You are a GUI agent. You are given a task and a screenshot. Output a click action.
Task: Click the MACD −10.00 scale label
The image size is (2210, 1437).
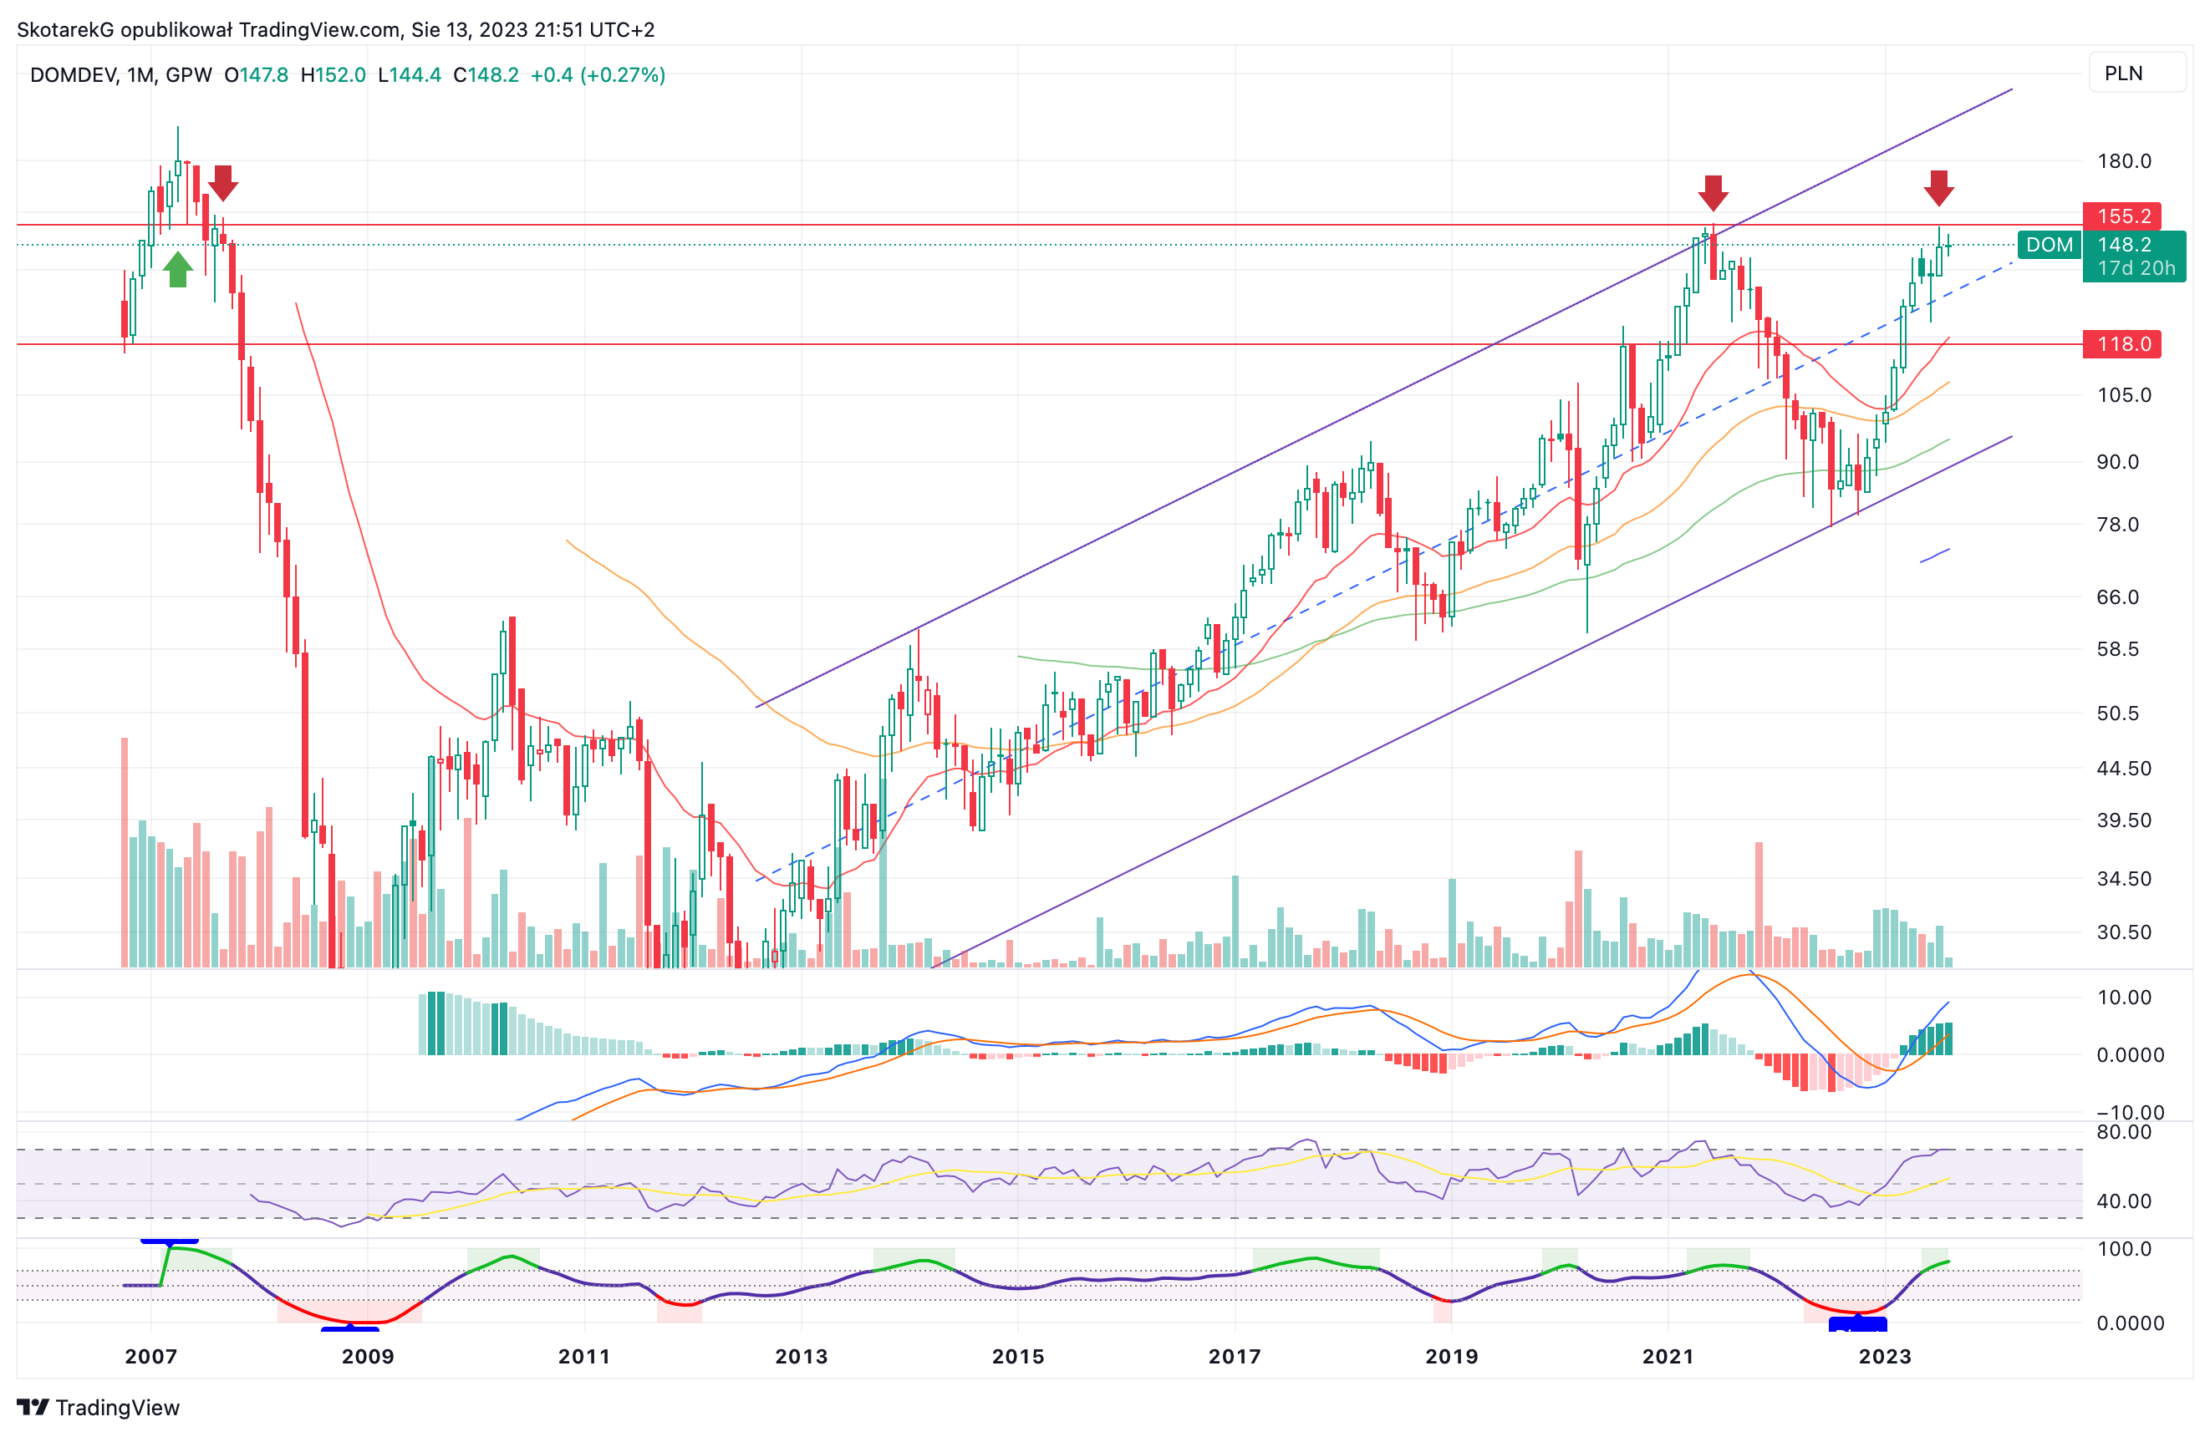click(2130, 1113)
